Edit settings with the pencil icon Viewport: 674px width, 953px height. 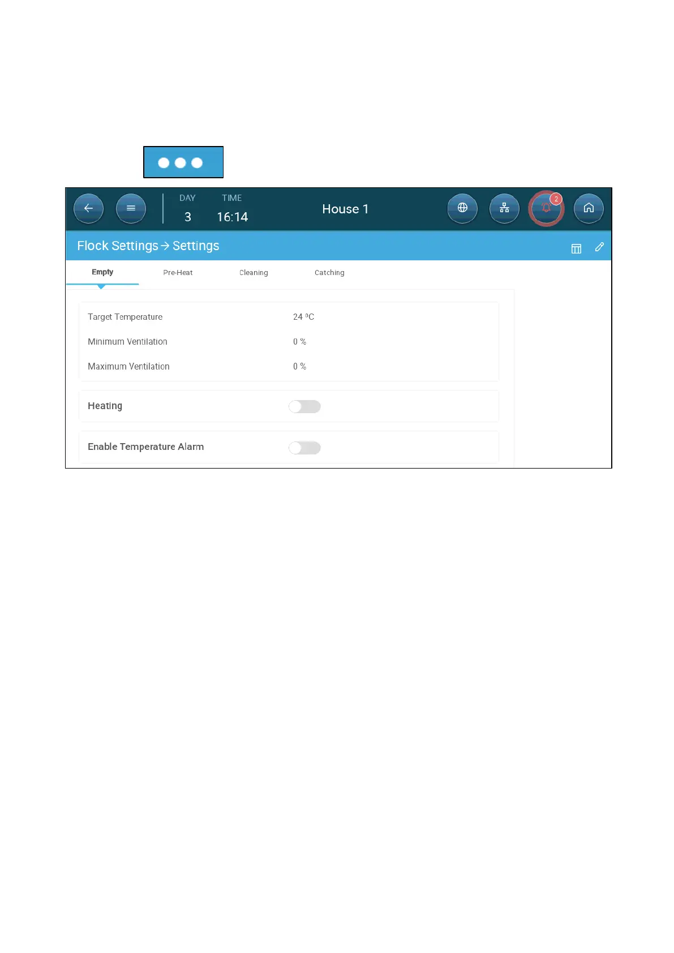[x=599, y=247]
